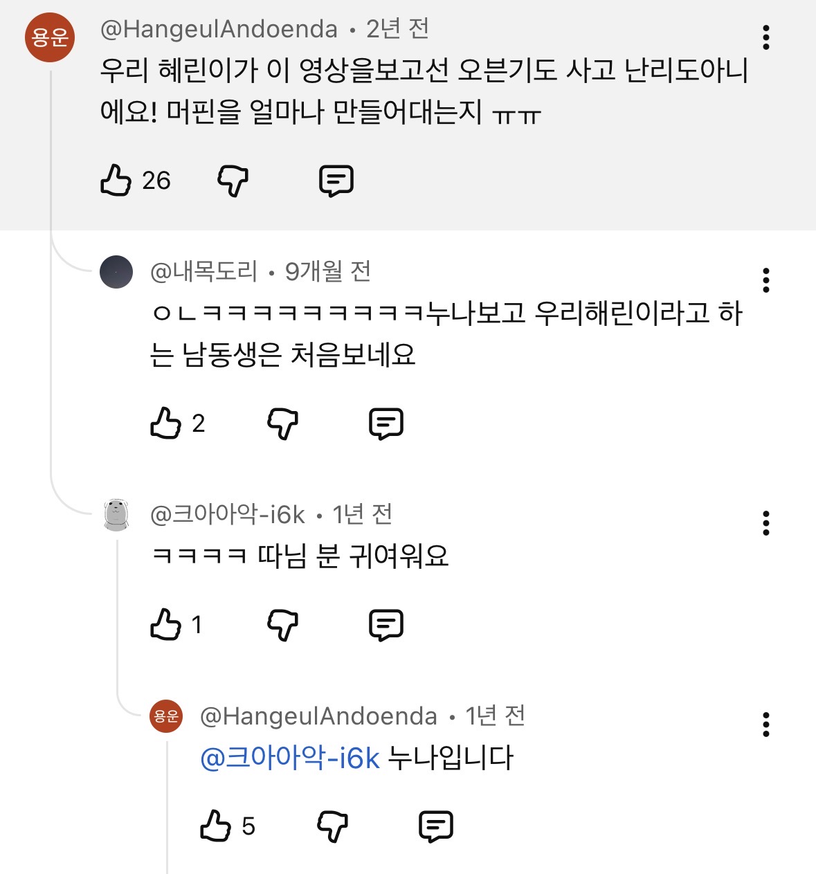
Task: Tap the @크아아악-i6k profile picture
Action: (116, 515)
